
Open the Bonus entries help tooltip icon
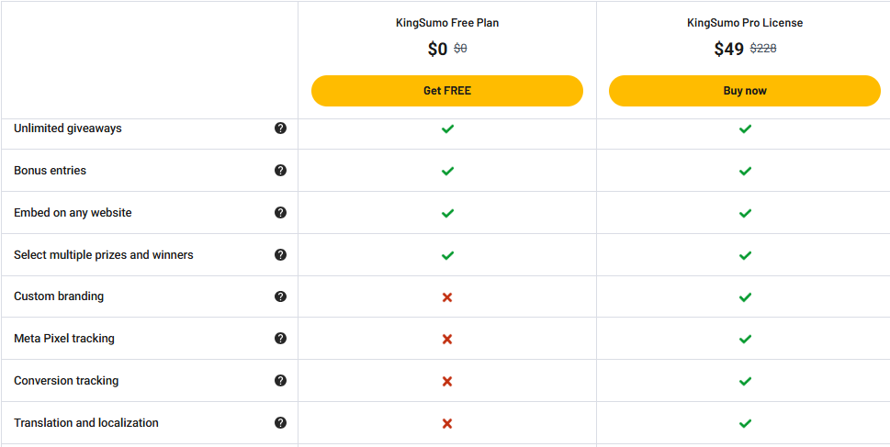(280, 170)
